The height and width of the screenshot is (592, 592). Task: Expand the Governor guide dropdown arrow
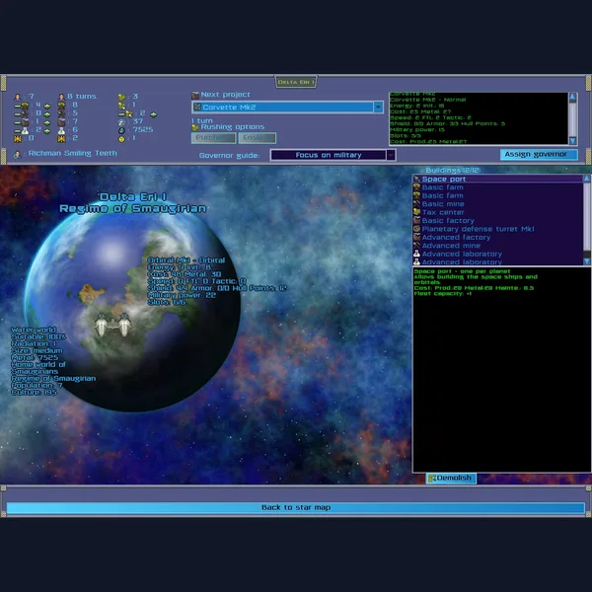point(391,155)
